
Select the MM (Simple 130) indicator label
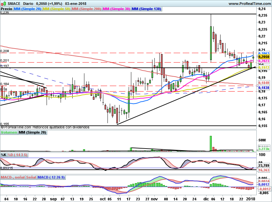click(146, 9)
